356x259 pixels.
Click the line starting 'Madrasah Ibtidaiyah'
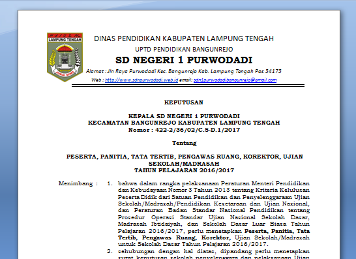point(214,224)
